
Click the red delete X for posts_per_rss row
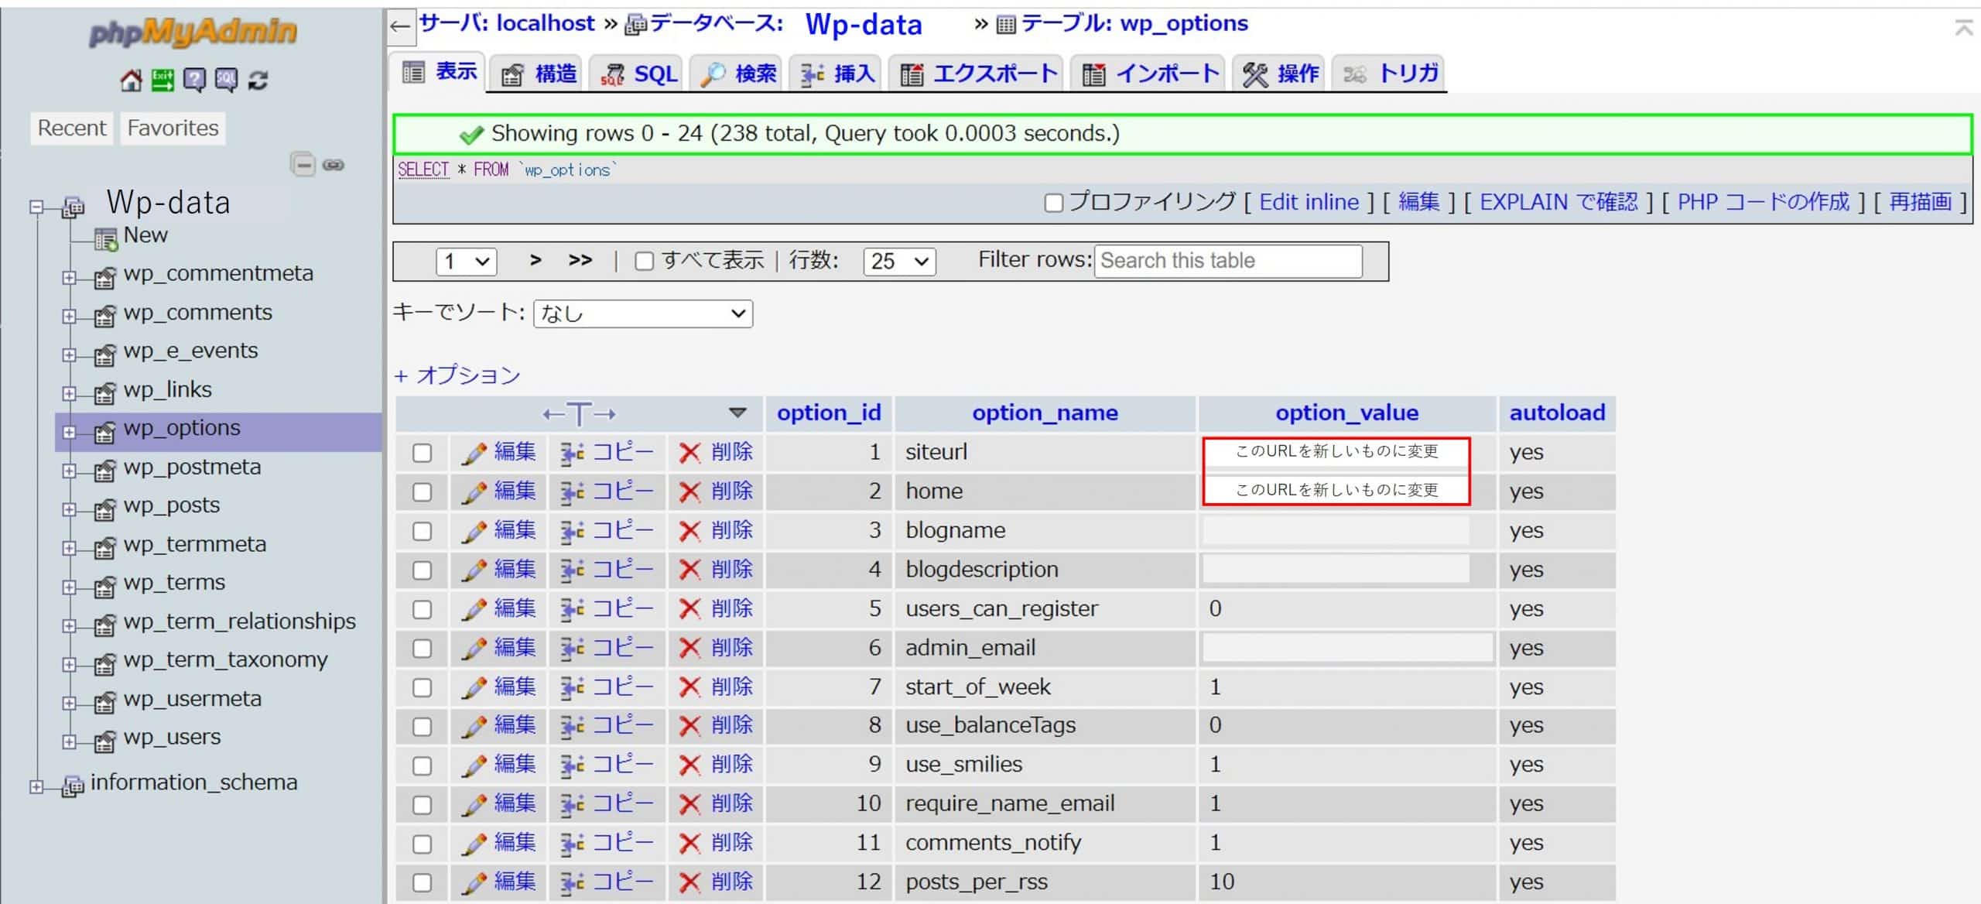click(689, 882)
